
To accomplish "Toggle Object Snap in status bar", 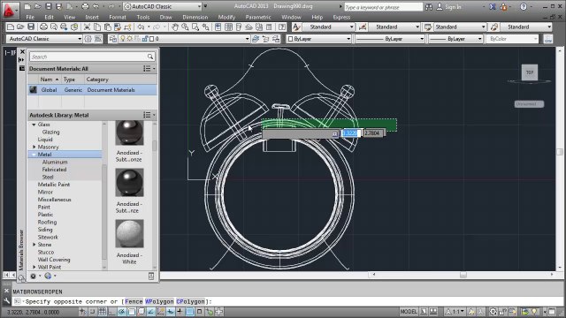I will [132, 312].
